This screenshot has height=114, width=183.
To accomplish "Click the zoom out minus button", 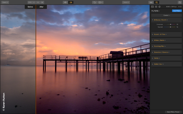I will coord(38,2).
